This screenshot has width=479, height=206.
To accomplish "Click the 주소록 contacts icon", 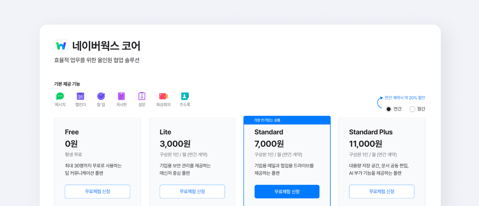I will [x=185, y=97].
